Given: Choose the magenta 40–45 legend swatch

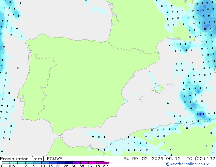Looking at the screenshot, I should pyautogui.click(x=93, y=163).
